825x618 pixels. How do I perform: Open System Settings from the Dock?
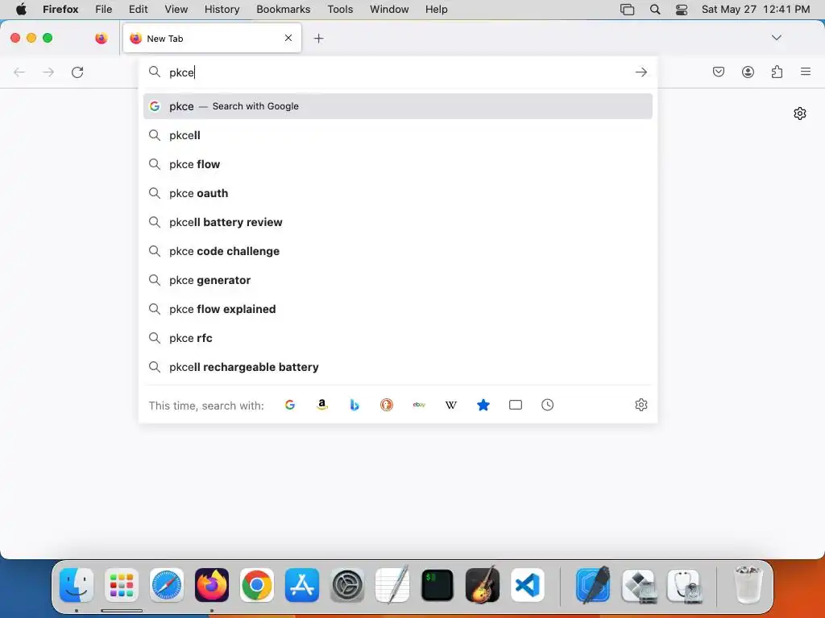(x=347, y=585)
